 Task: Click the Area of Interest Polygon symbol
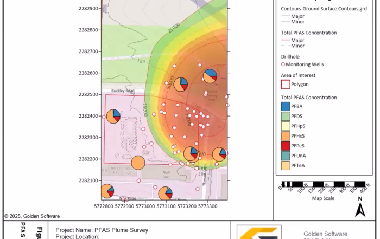[x=286, y=84]
